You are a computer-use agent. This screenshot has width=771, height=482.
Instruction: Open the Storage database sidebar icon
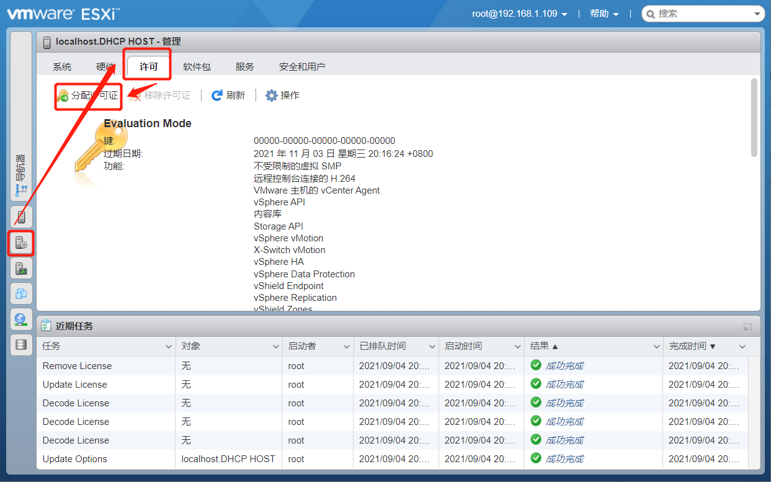coord(21,344)
